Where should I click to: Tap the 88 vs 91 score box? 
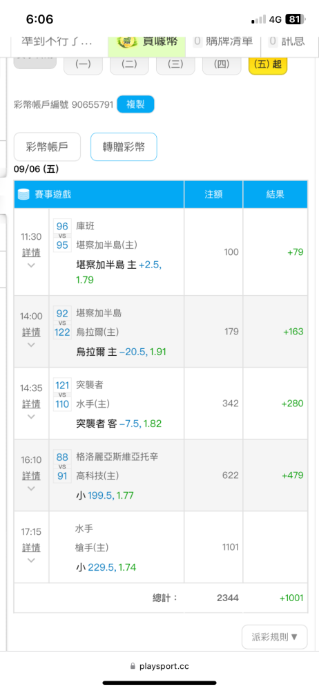(62, 466)
